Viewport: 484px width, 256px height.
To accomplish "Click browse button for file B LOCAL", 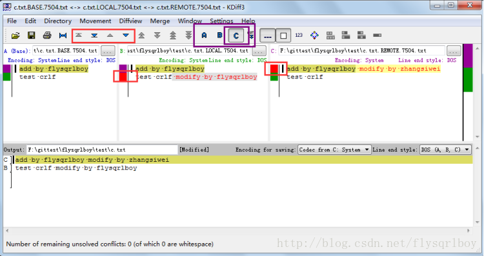I will pos(259,51).
